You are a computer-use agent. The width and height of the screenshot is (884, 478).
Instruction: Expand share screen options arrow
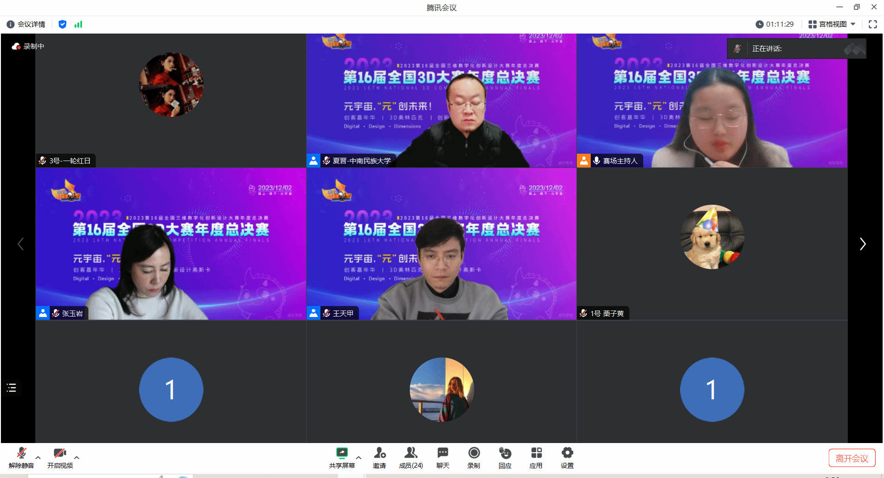(x=359, y=458)
